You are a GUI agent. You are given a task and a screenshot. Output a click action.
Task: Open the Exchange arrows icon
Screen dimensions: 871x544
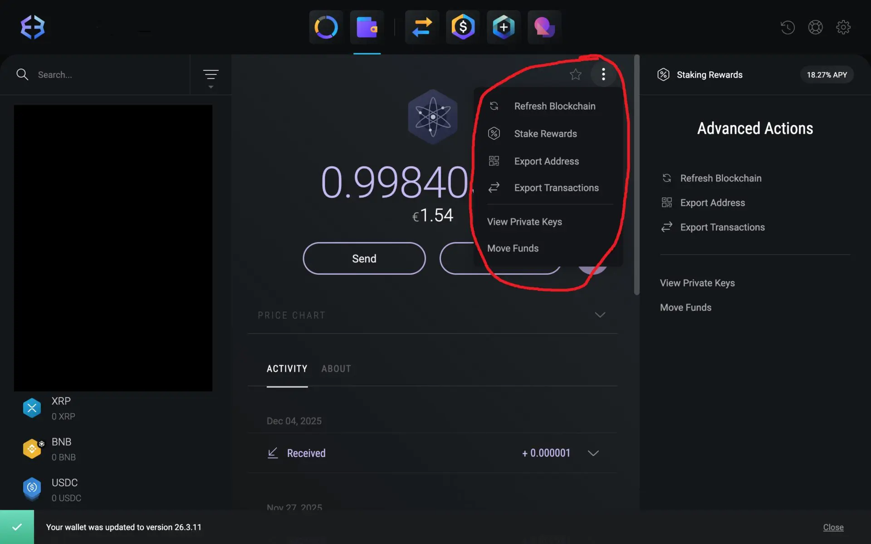pos(422,27)
